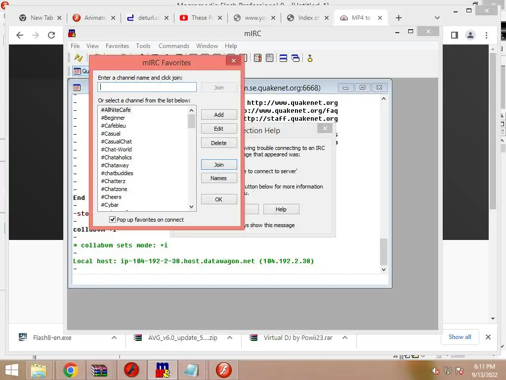Screen dimensions: 506x380
Task: Expand Flash8-en.exe download options chevron
Action: [x=114, y=337]
